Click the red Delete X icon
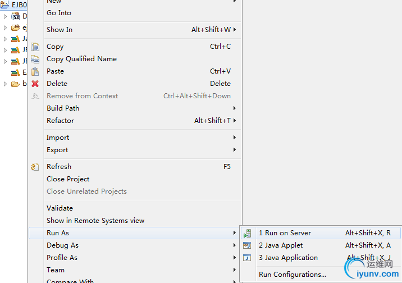Screen dimensions: 402x283 pos(35,84)
